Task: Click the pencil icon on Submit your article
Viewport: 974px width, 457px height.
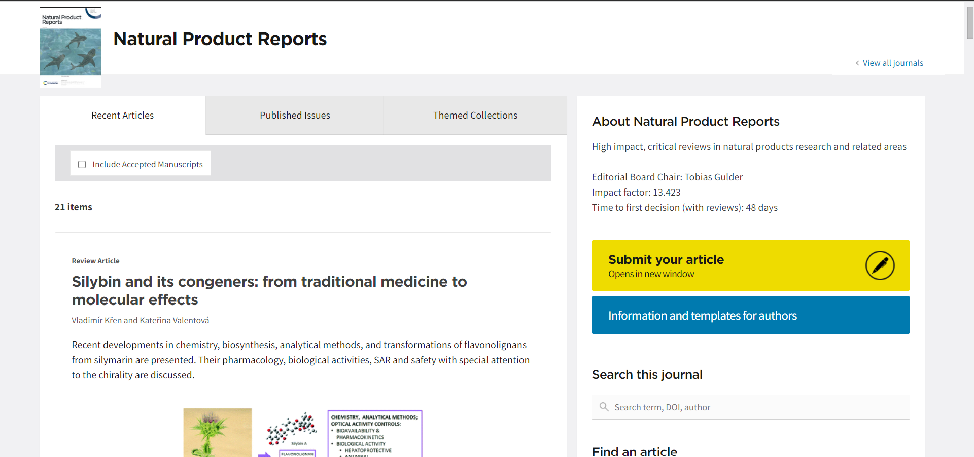Action: [x=880, y=265]
